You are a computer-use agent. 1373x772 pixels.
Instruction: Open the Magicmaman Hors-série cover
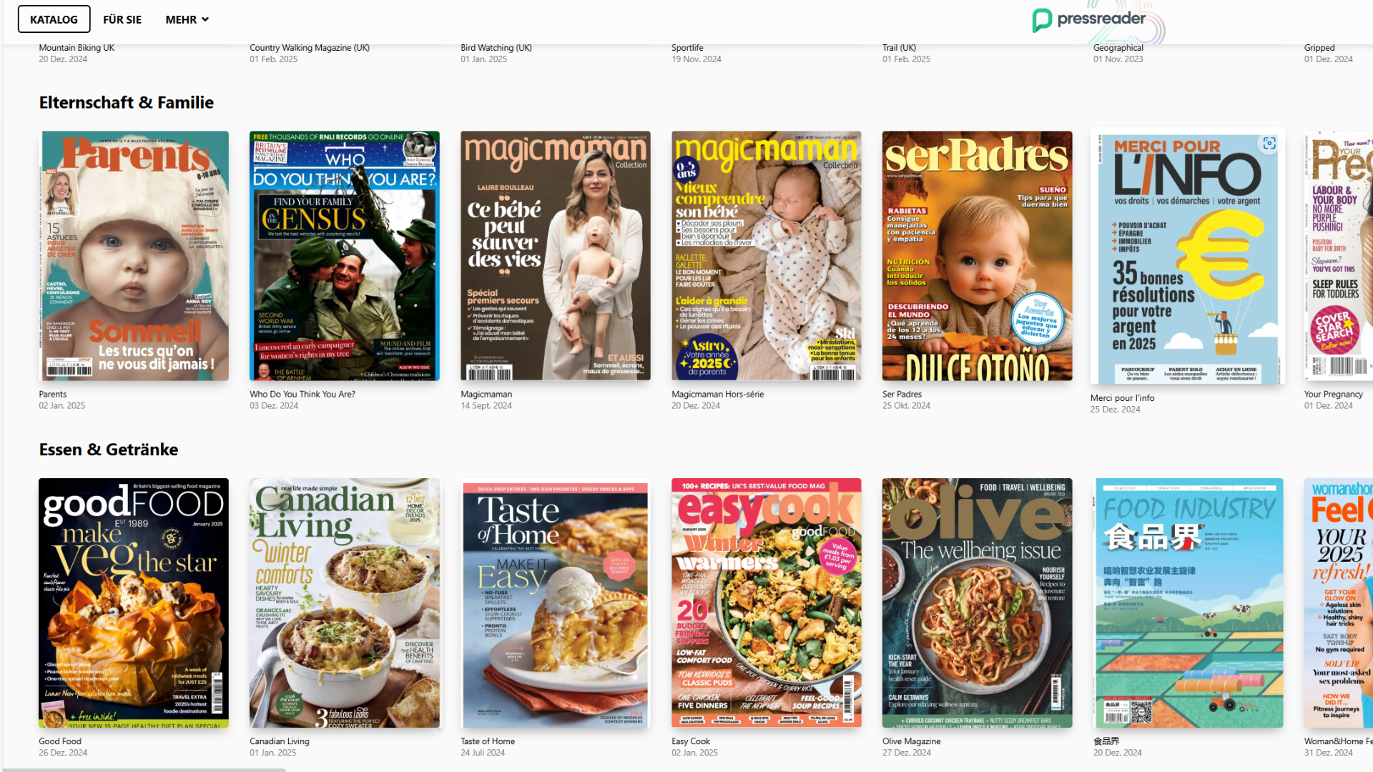tap(766, 255)
